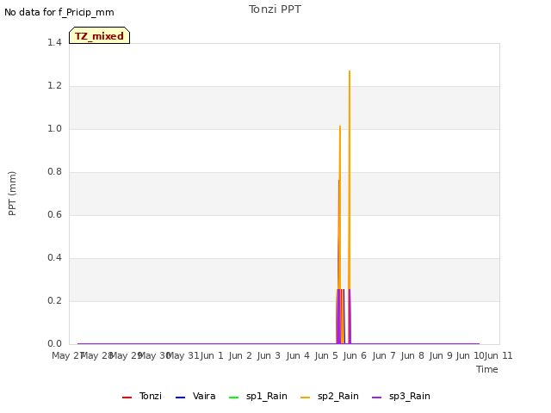Click the Jun 11 x-axis tick label
This screenshot has width=551, height=413.
(498, 355)
